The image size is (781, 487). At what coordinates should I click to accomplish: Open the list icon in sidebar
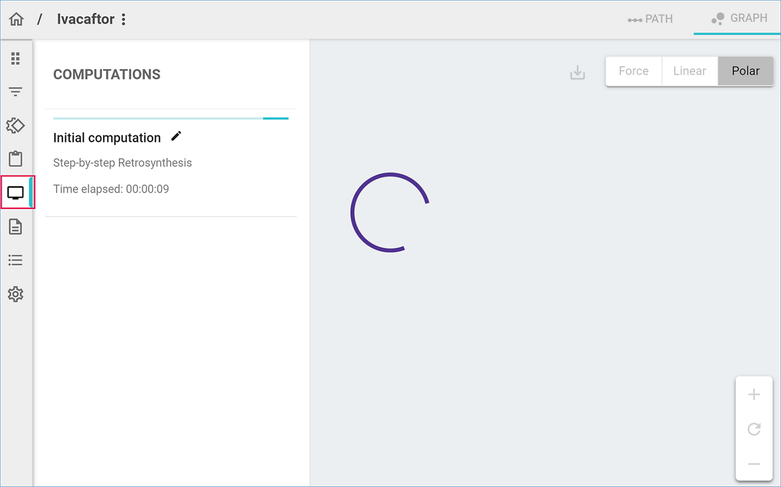pos(15,261)
